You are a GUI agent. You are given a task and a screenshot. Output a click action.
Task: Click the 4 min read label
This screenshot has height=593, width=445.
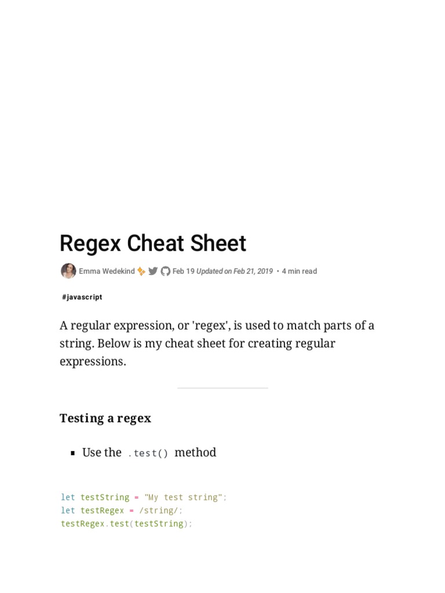click(x=300, y=271)
